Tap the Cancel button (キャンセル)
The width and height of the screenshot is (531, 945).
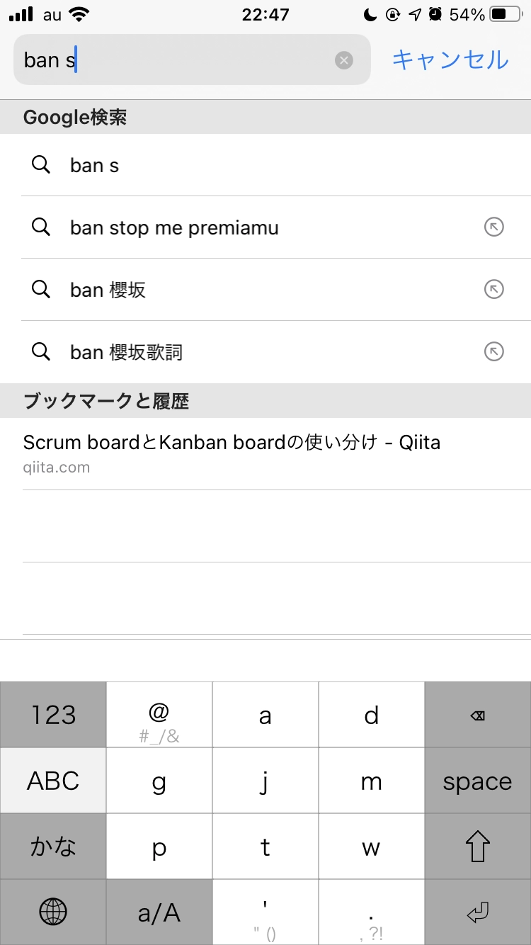[x=450, y=60]
